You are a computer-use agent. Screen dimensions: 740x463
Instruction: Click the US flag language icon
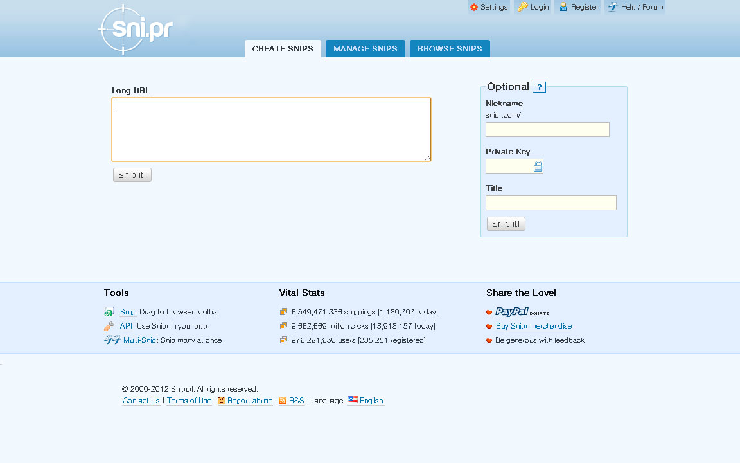353,400
